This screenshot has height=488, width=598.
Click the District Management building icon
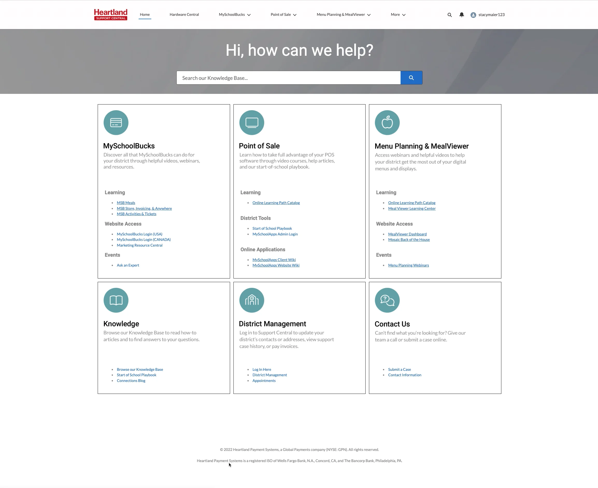[x=251, y=300]
